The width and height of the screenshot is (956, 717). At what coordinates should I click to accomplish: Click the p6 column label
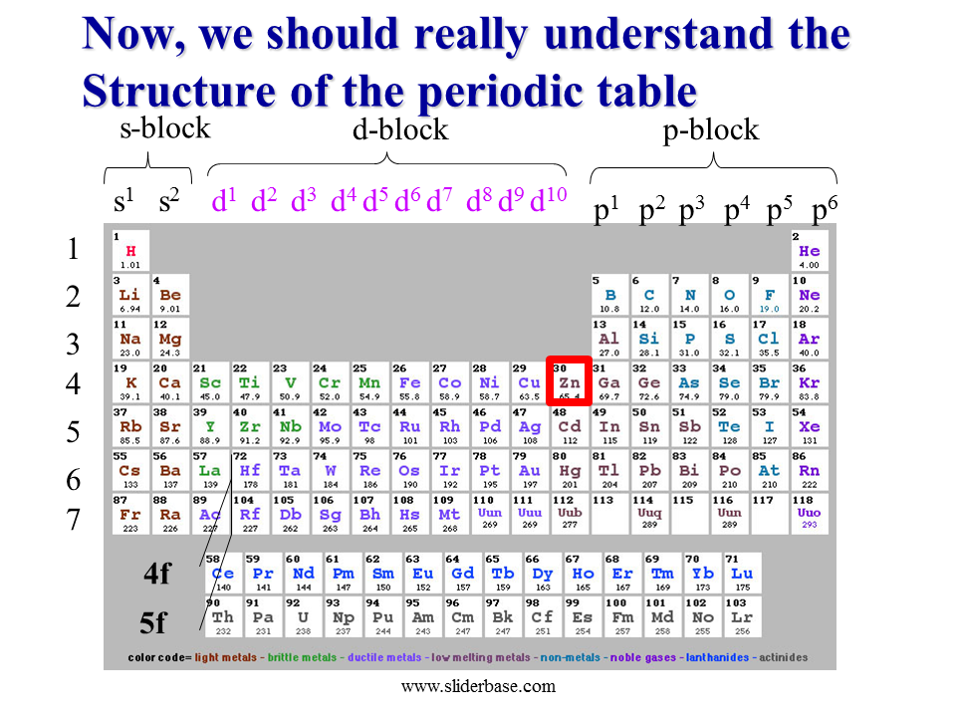click(x=825, y=209)
